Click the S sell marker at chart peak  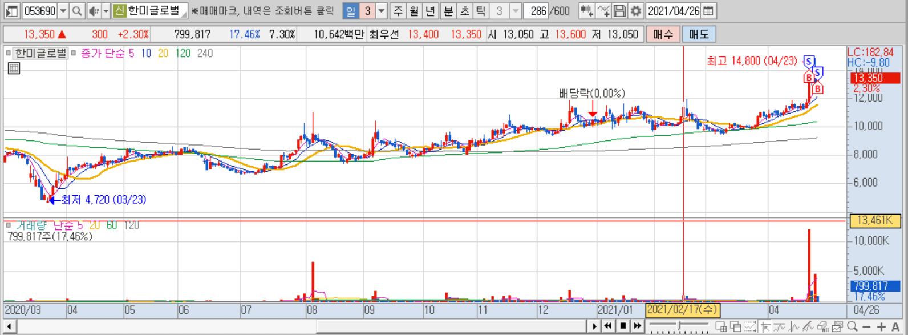point(809,62)
